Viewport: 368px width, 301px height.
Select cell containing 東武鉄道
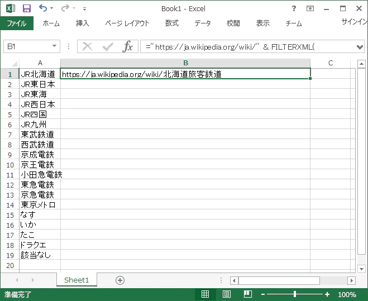click(x=40, y=135)
